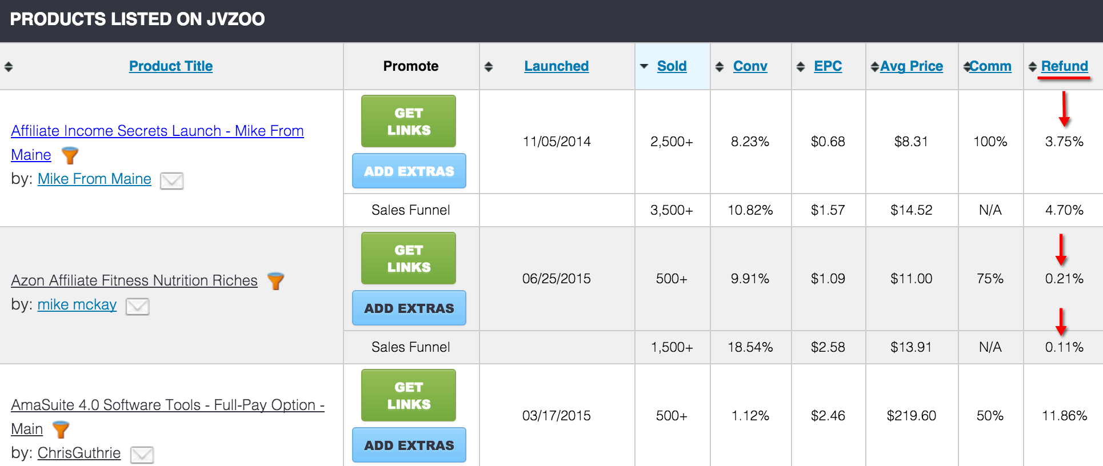Click 2,500+ sold value
The image size is (1103, 466).
click(672, 142)
